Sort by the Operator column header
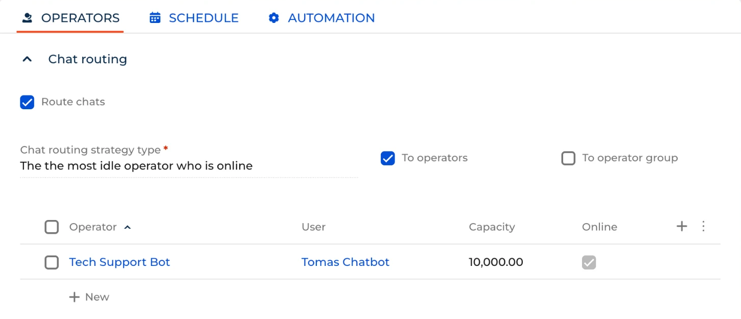The image size is (741, 319). (93, 227)
